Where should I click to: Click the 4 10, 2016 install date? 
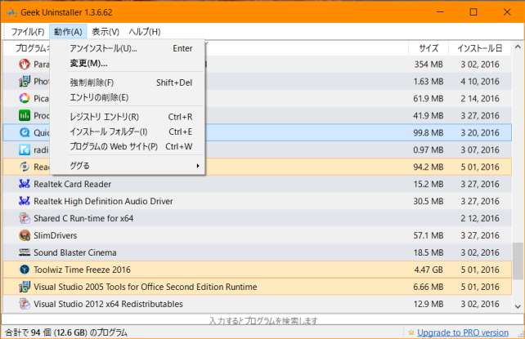click(480, 81)
